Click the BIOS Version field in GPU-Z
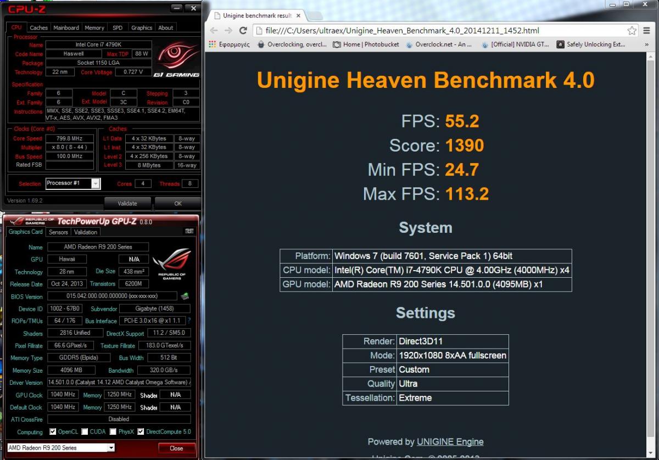The height and width of the screenshot is (460, 659). 112,296
